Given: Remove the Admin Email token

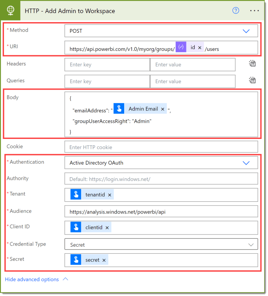Looking at the screenshot, I should (x=163, y=109).
